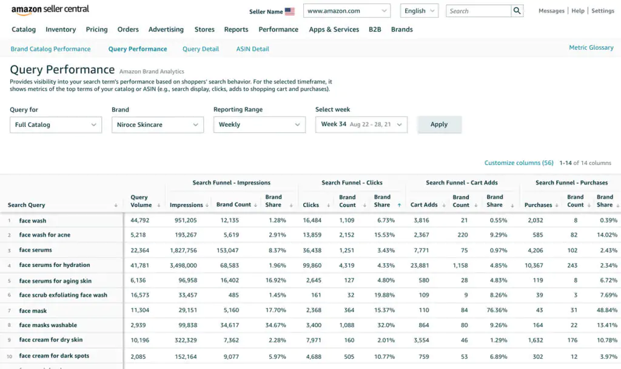Click the 48.84% purchases brand share

[606, 310]
